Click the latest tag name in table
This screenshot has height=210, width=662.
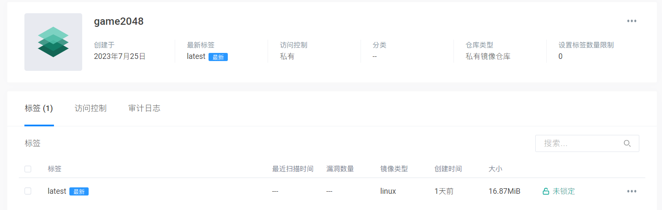[57, 191]
